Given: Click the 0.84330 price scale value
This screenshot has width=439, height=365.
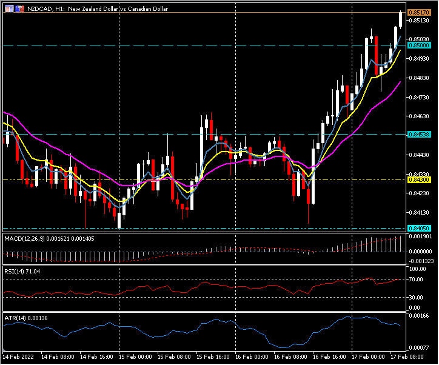Looking at the screenshot, I should click(419, 174).
